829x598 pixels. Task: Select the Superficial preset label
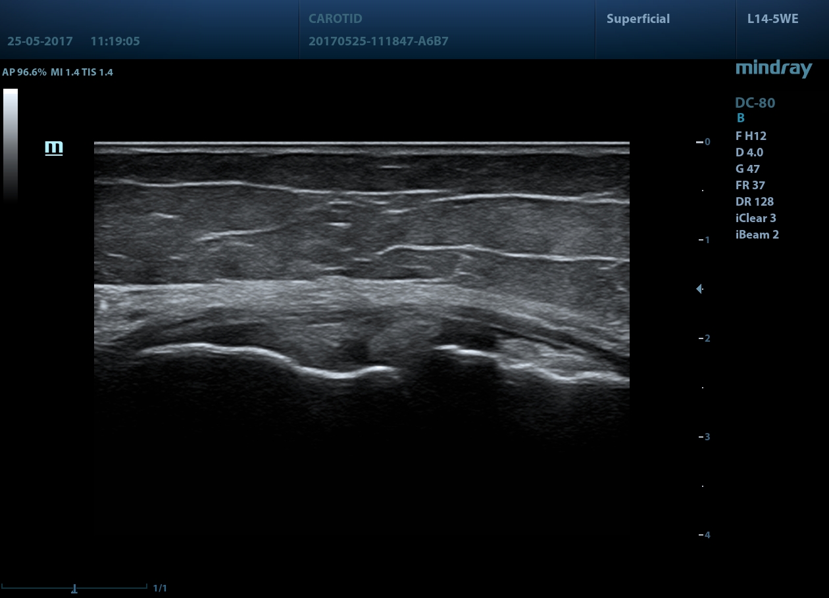638,19
